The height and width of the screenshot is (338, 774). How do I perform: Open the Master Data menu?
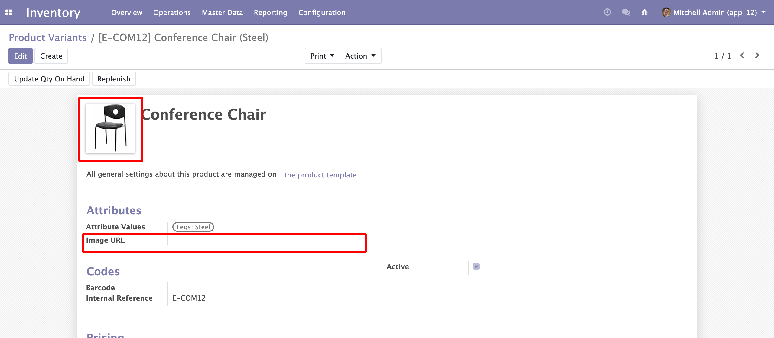(x=222, y=12)
